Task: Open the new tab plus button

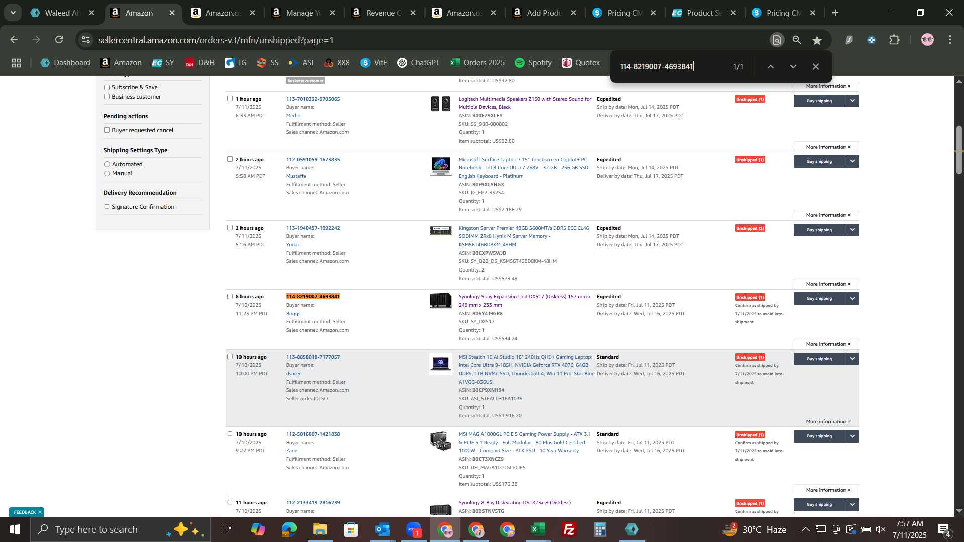Action: click(835, 13)
